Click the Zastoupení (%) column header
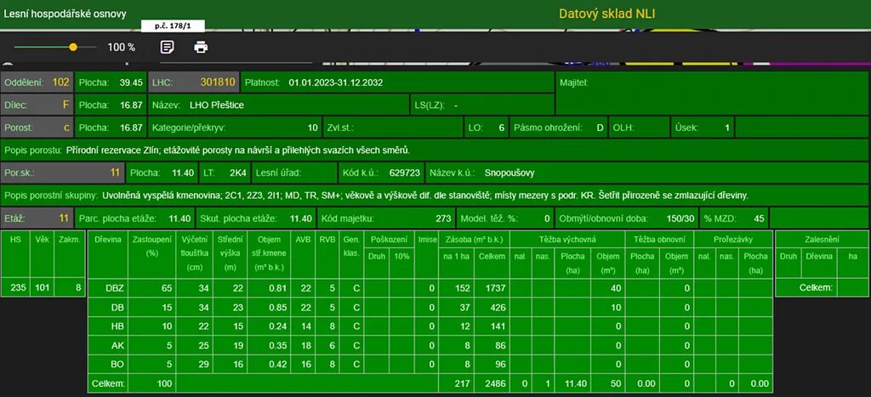871x397 pixels. [x=153, y=247]
